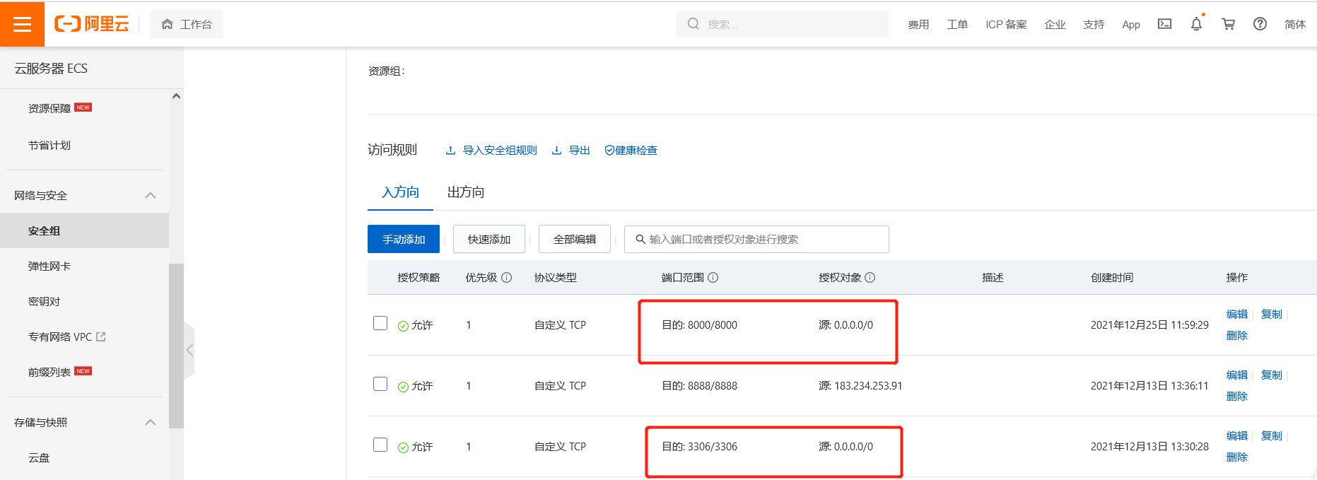Click the 手动添加 button
This screenshot has height=480, width=1317.
coord(404,239)
